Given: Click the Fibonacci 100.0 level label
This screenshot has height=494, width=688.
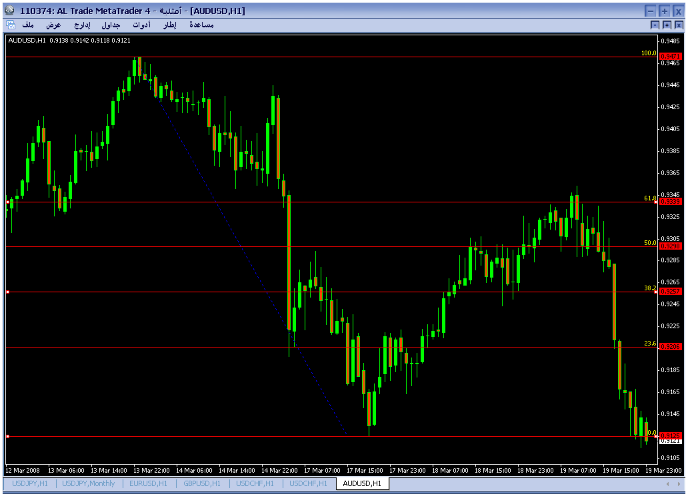Looking at the screenshot, I should pyautogui.click(x=649, y=53).
